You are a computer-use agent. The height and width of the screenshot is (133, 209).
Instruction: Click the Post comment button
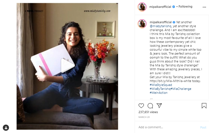[203, 127]
